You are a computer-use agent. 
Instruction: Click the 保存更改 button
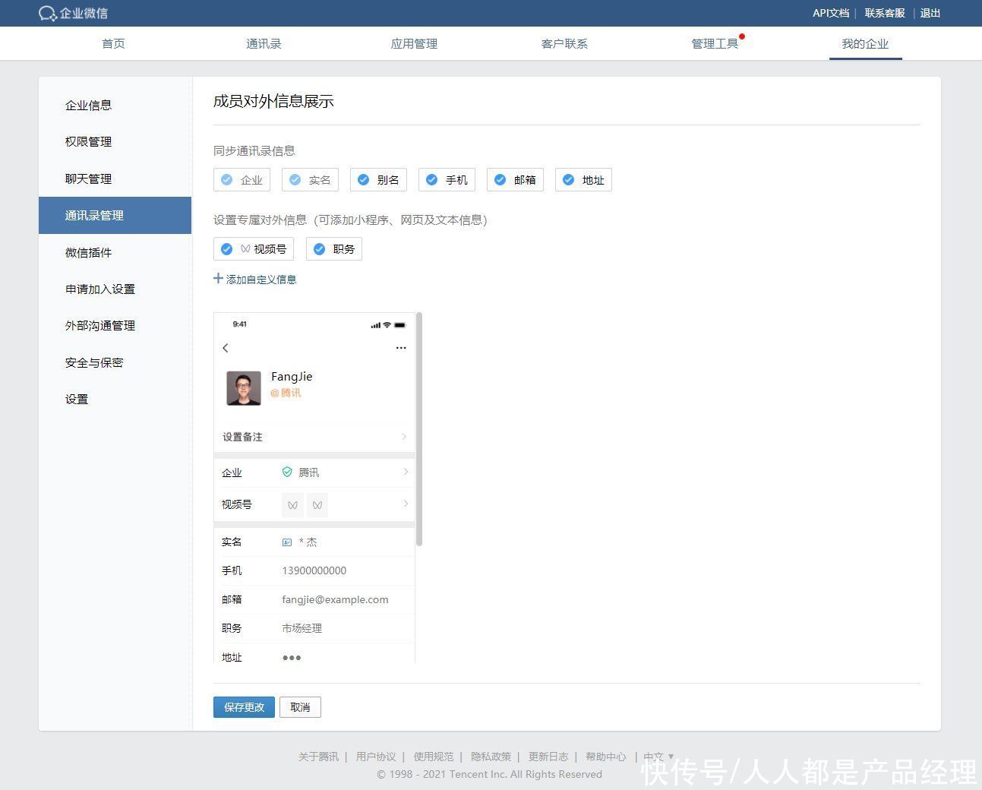tap(244, 707)
